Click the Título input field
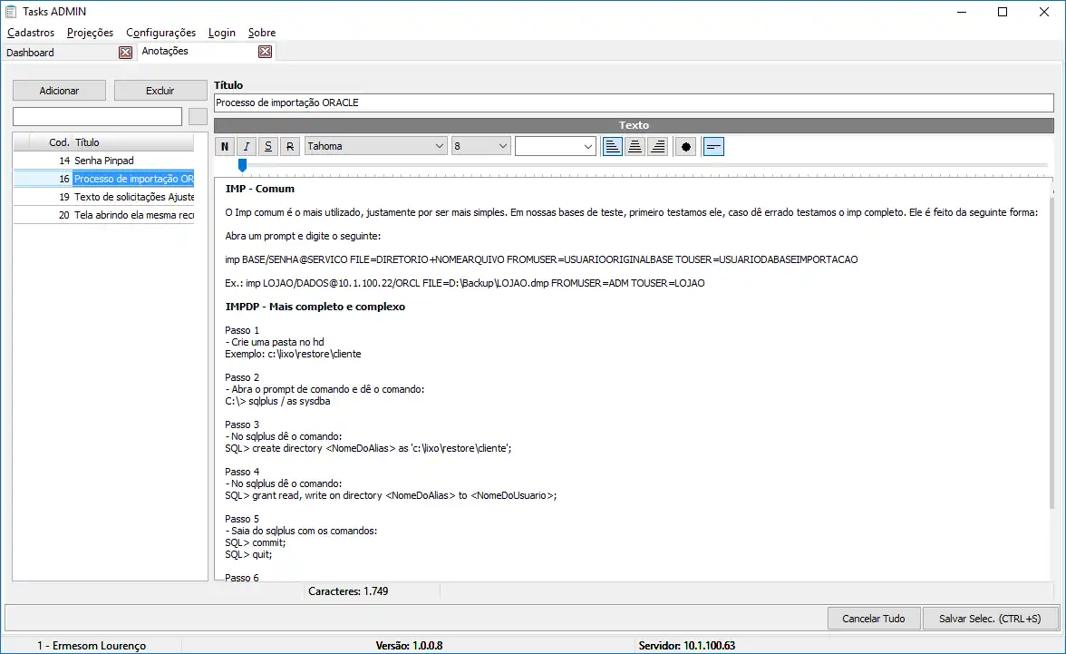 (x=634, y=102)
